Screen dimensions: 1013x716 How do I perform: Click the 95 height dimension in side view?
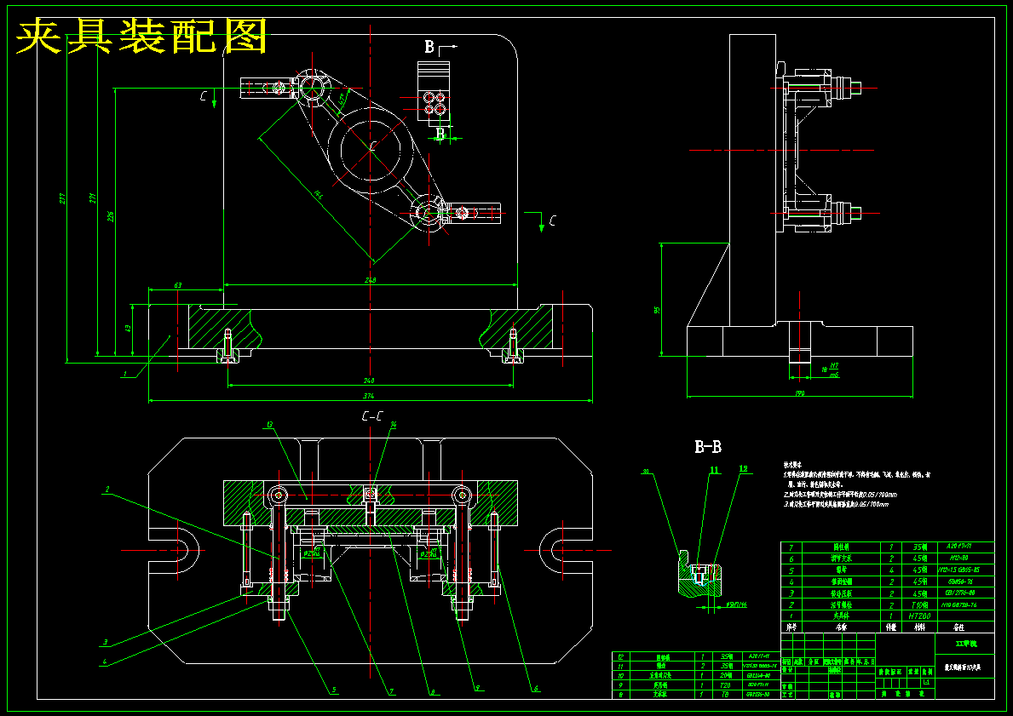[x=658, y=311]
